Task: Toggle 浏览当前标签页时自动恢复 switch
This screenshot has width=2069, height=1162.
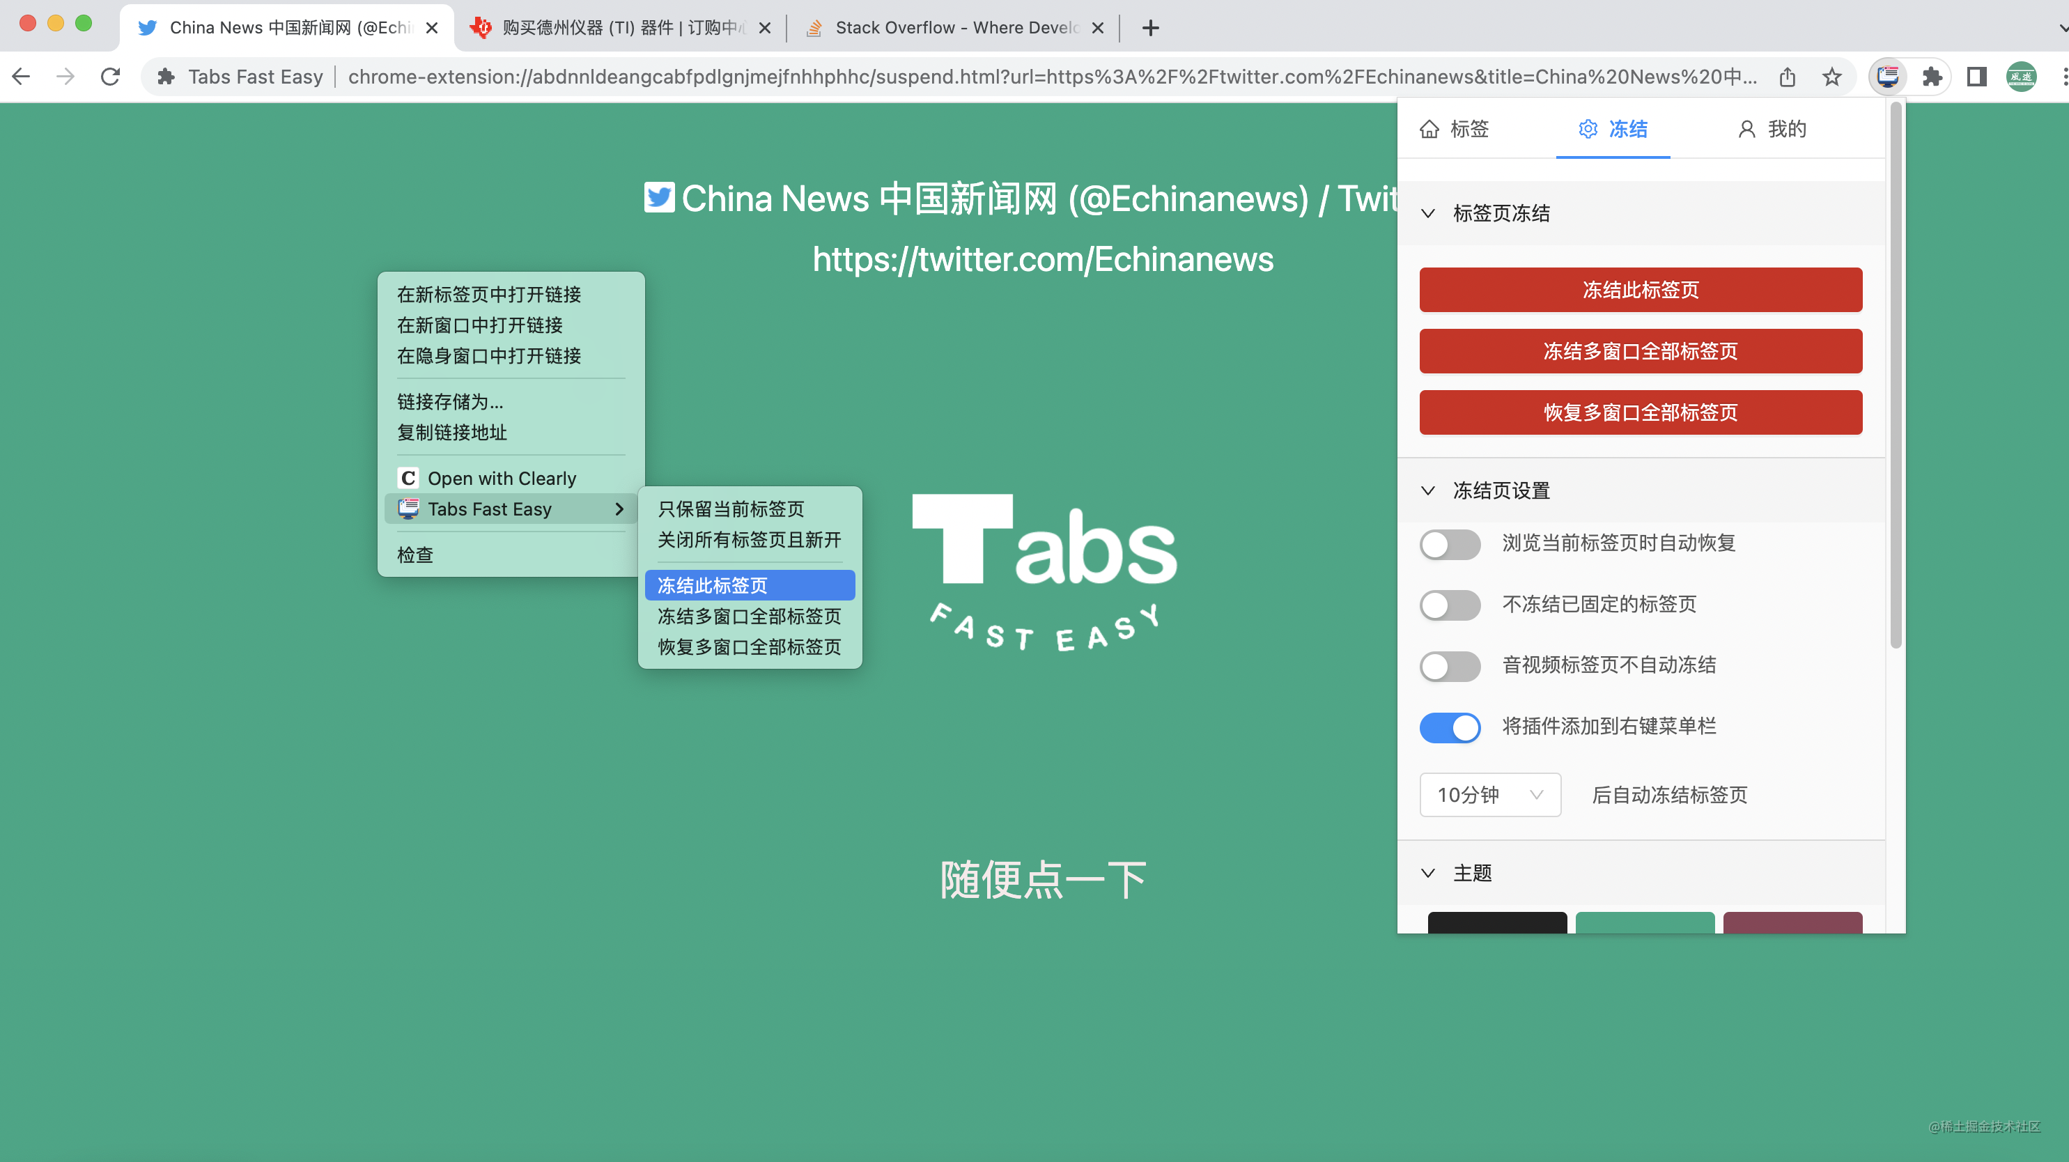Action: tap(1450, 543)
